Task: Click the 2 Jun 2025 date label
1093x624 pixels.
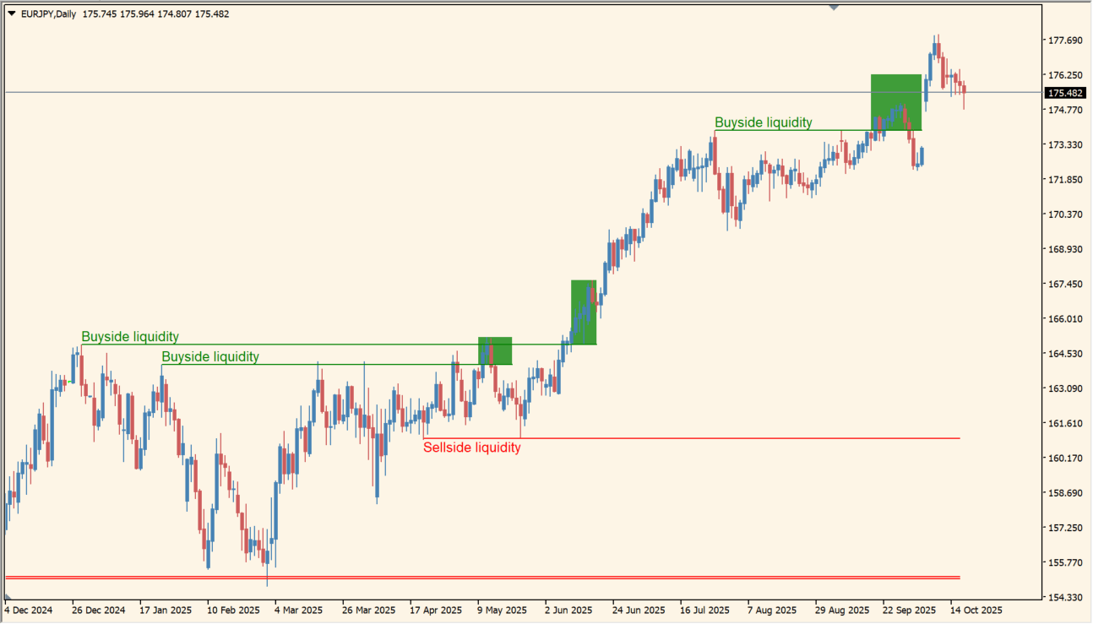Action: tap(570, 610)
